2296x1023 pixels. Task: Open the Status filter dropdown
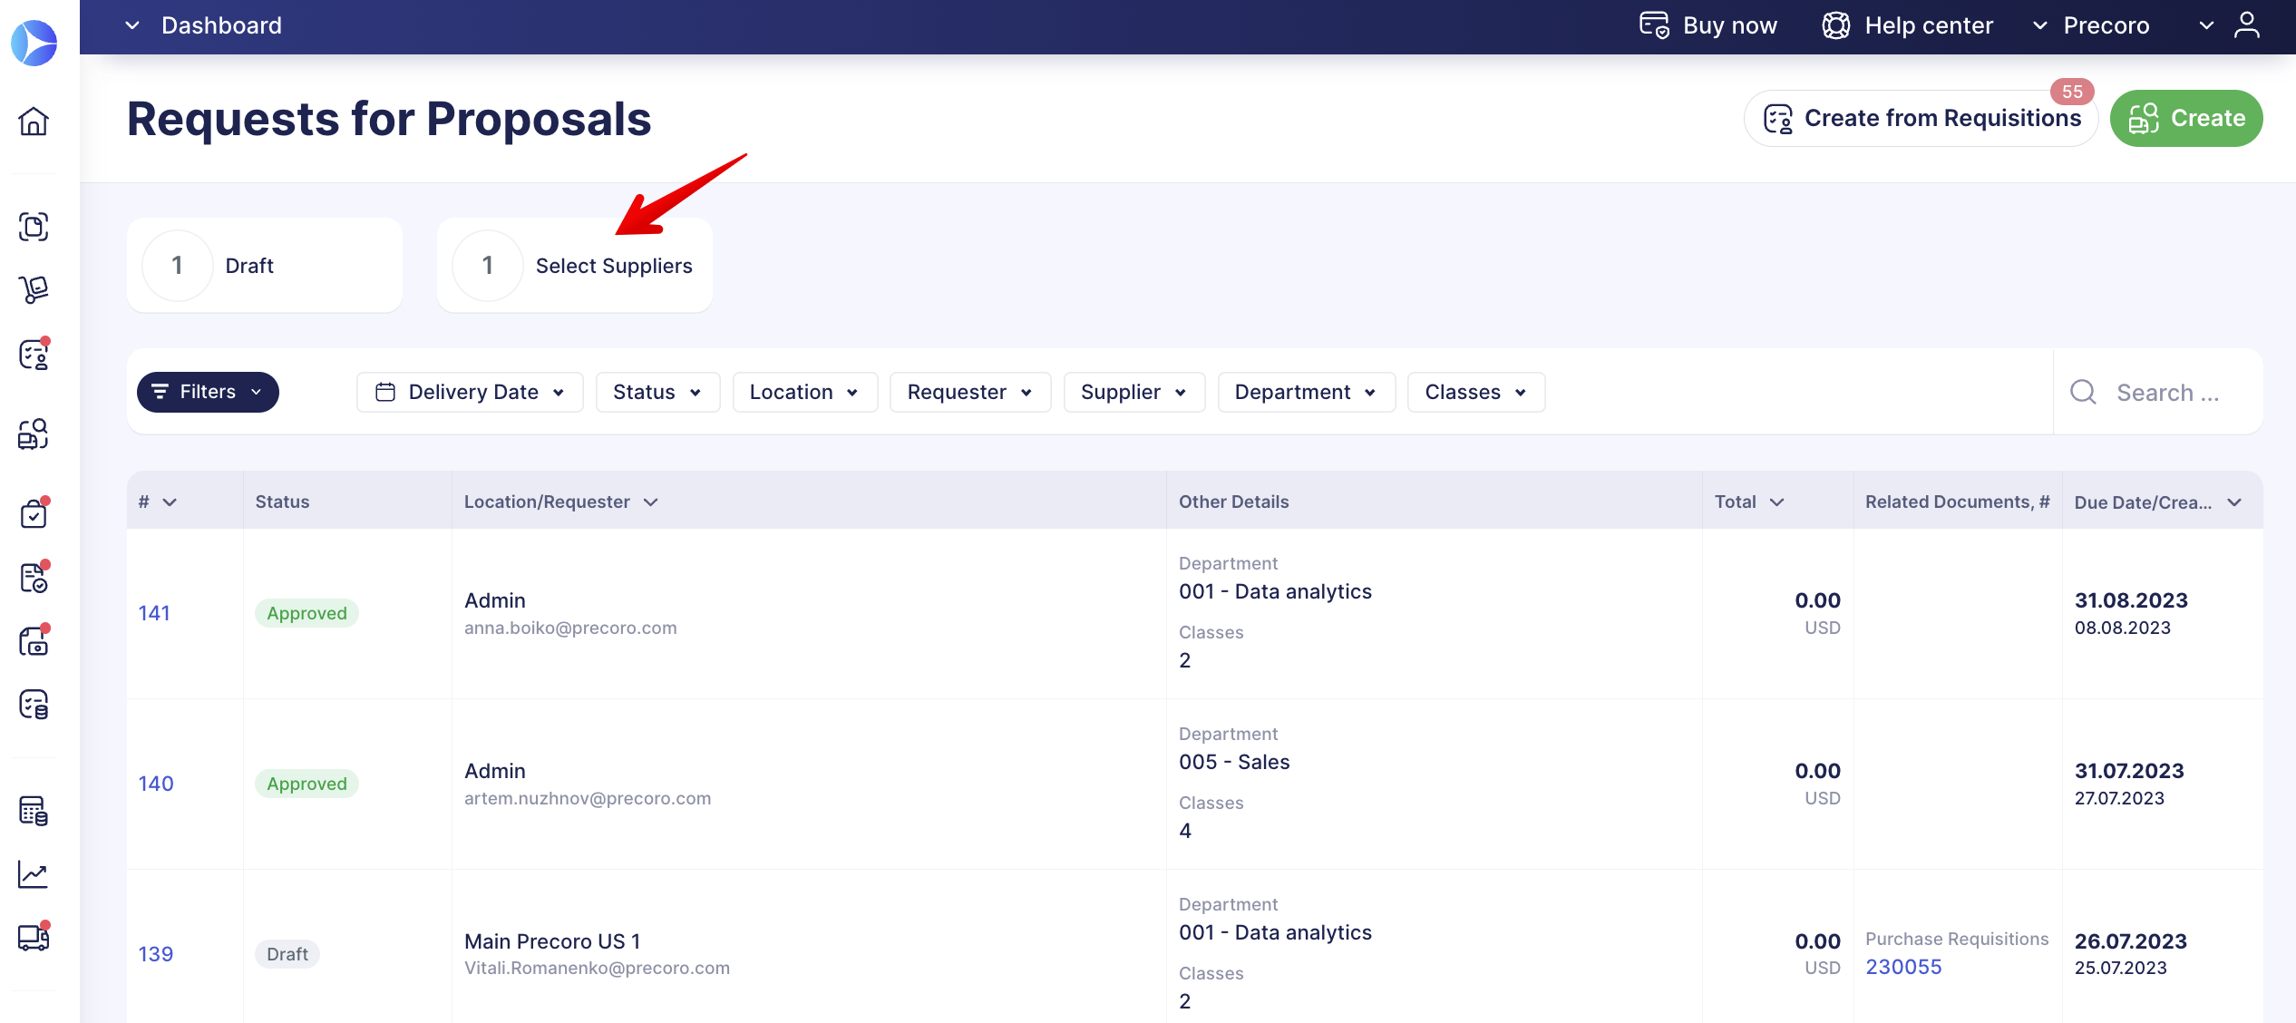657,392
